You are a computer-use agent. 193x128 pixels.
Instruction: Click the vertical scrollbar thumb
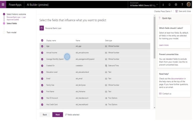pyautogui.click(x=154, y=38)
